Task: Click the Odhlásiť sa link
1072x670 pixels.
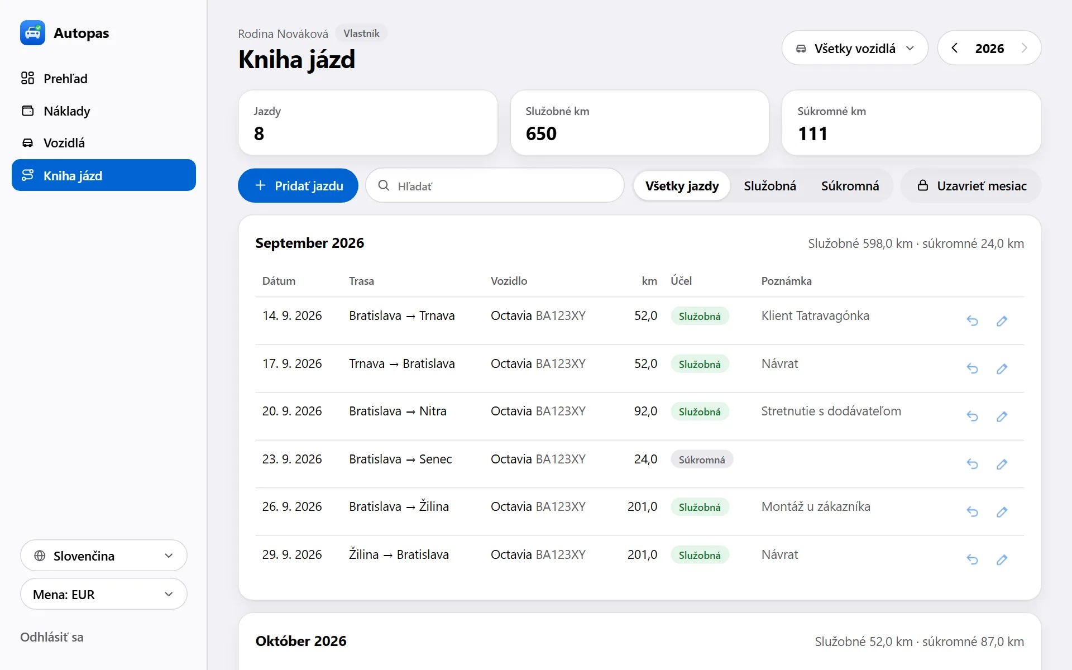Action: 52,637
